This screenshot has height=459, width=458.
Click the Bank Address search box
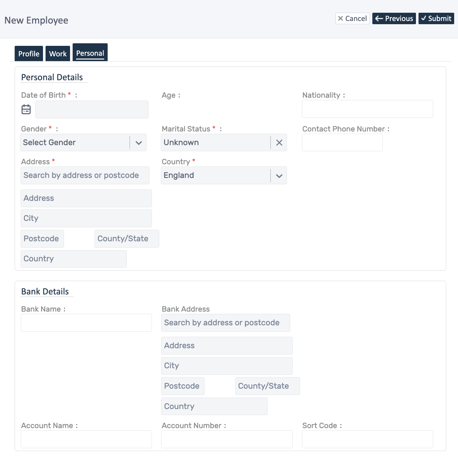[x=225, y=323]
